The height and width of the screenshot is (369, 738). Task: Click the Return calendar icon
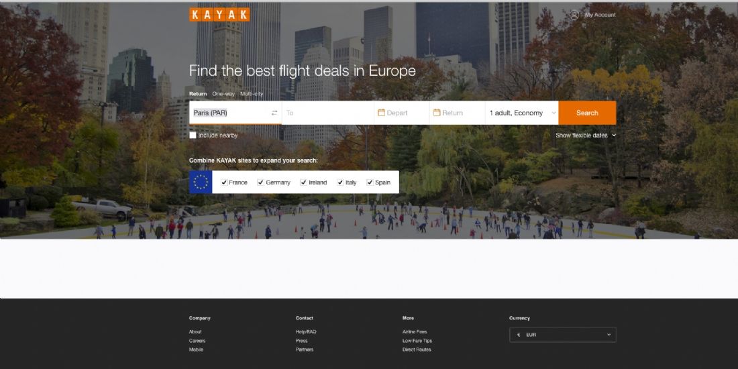click(437, 113)
